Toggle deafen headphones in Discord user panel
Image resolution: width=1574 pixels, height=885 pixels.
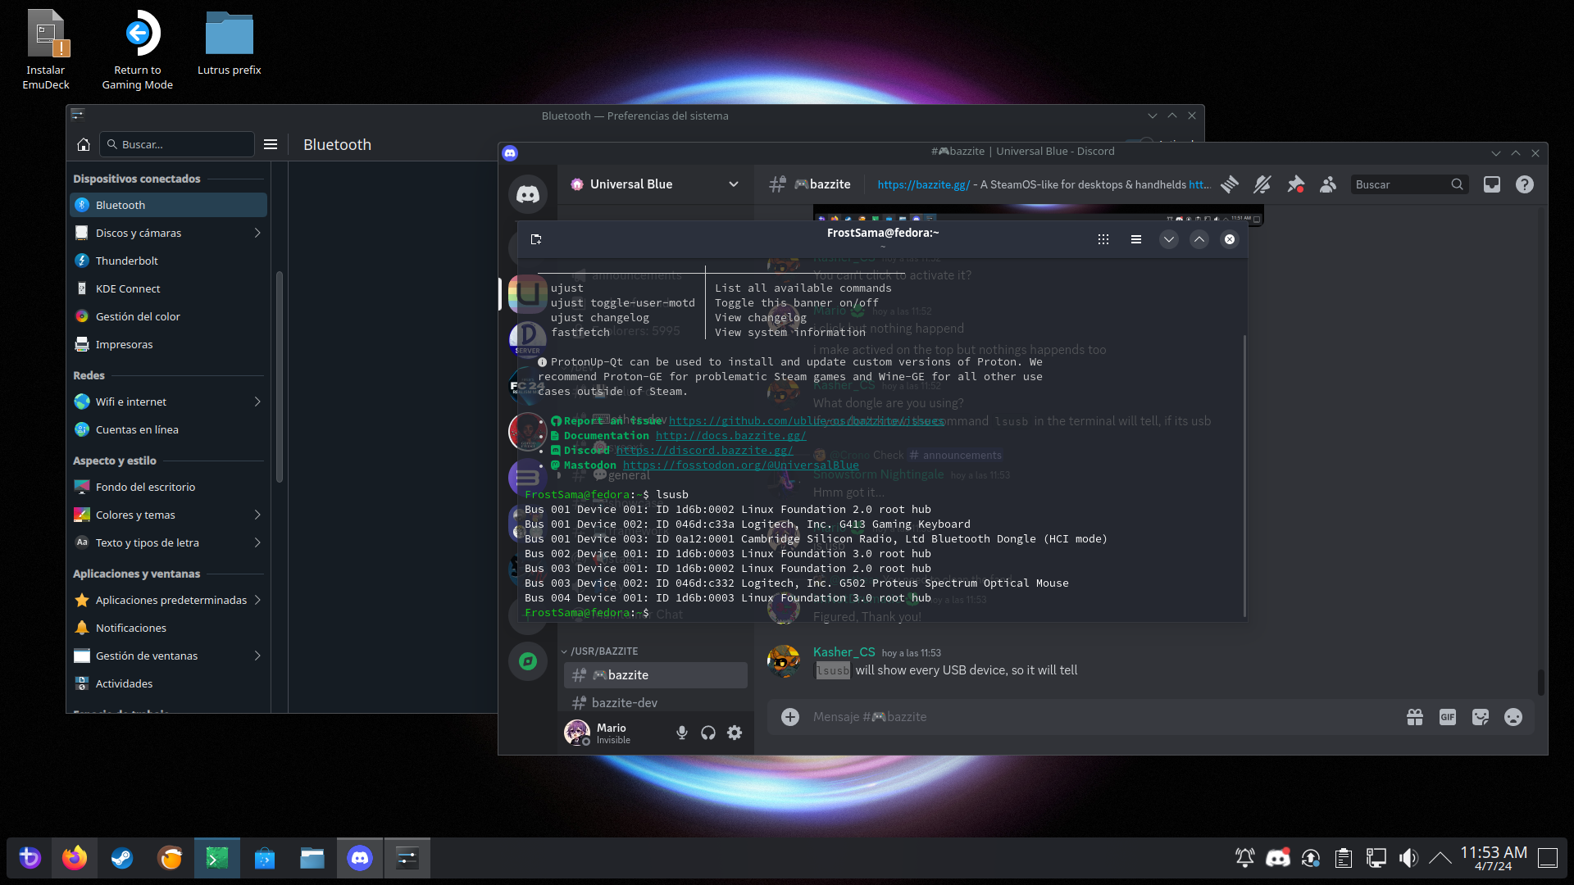(708, 733)
